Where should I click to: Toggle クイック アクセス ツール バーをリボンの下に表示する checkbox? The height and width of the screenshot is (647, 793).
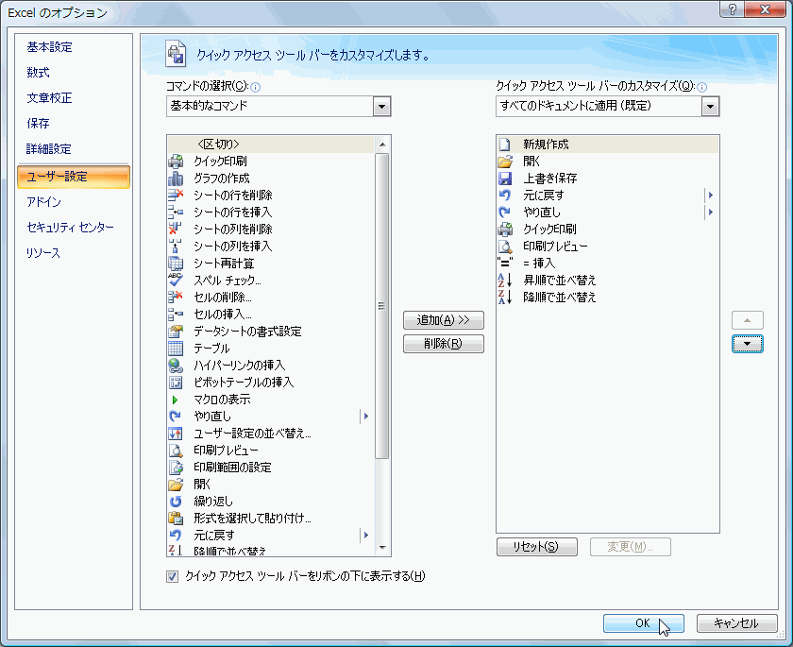[173, 577]
